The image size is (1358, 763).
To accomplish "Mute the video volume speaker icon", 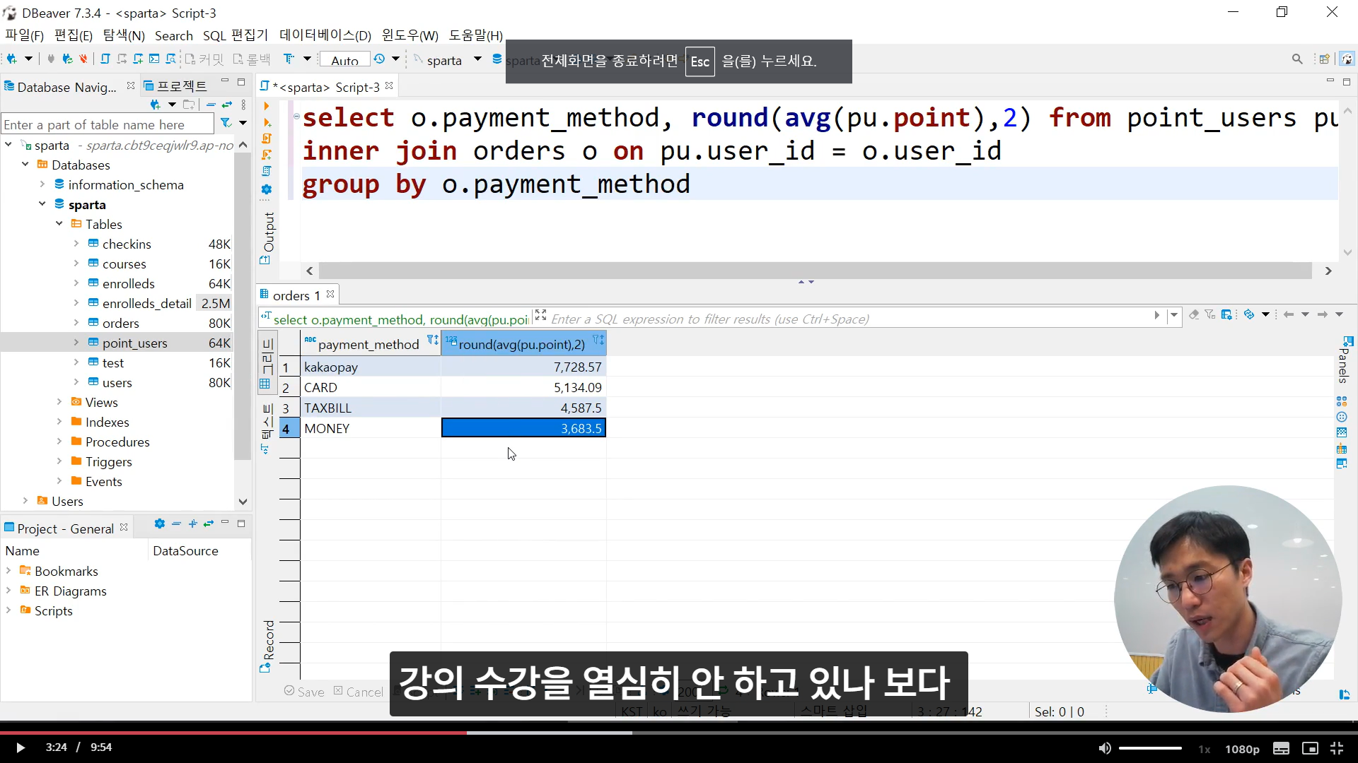I will pos(1104,748).
